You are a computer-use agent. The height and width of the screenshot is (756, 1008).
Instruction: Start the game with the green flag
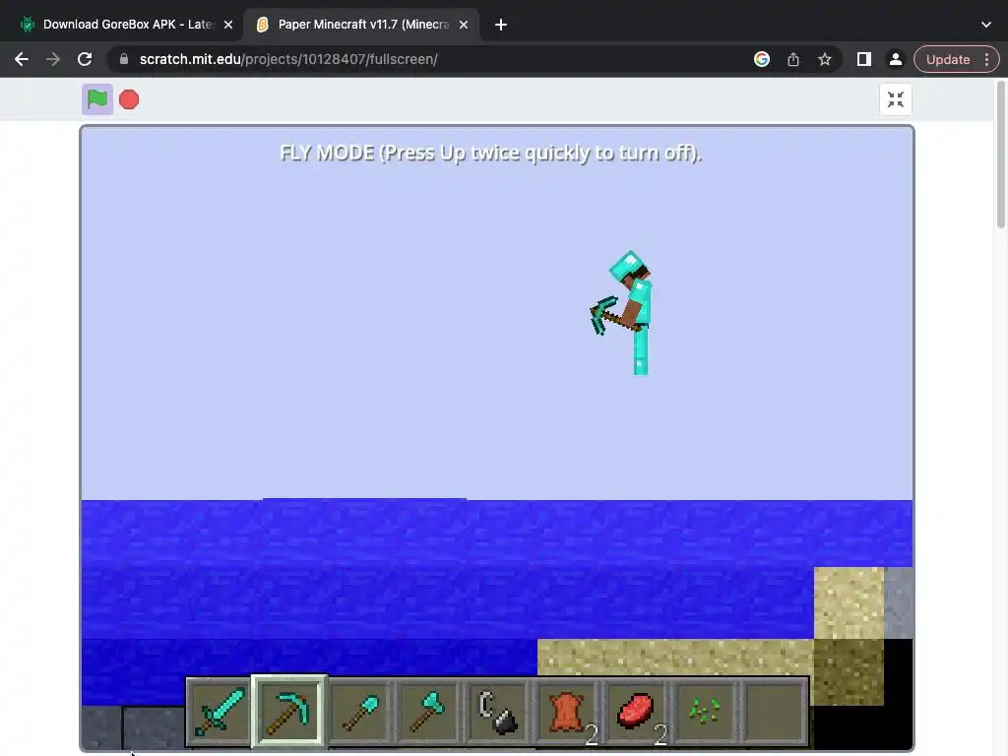[97, 99]
